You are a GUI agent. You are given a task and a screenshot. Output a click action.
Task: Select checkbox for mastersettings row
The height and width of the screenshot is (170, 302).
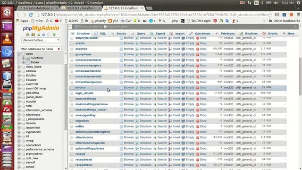coord(72,99)
